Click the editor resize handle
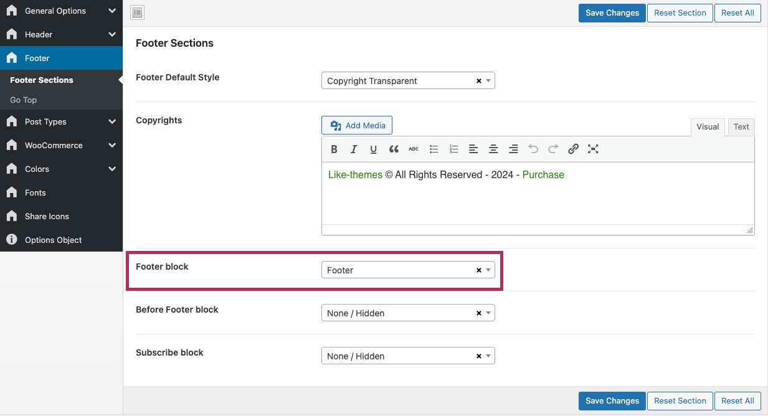 pos(749,230)
